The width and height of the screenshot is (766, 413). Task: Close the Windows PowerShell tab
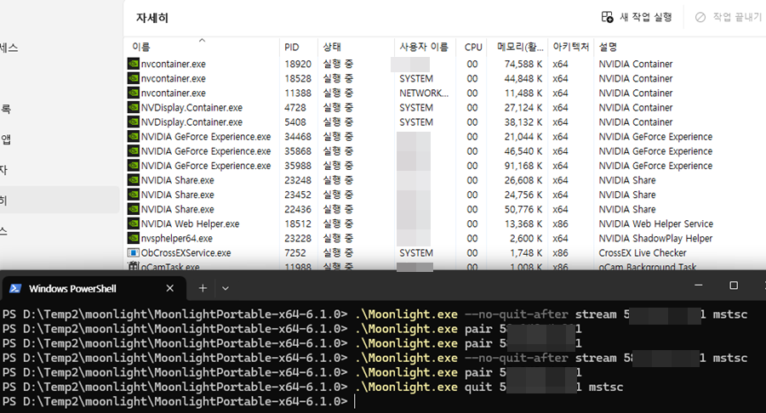(x=169, y=288)
